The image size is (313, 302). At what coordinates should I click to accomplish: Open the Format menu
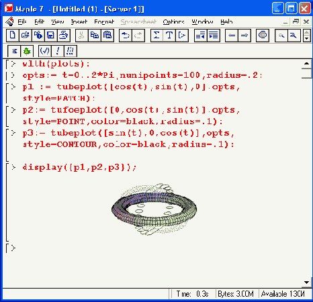(104, 21)
